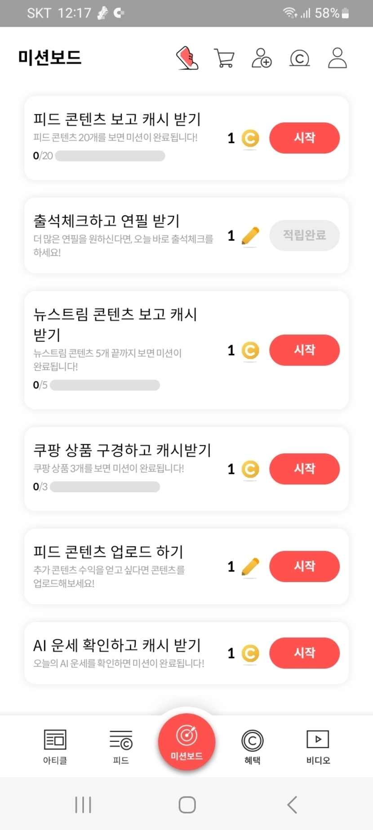Open the cash coin icon in header
Screen dimensions: 373x830
[300, 59]
